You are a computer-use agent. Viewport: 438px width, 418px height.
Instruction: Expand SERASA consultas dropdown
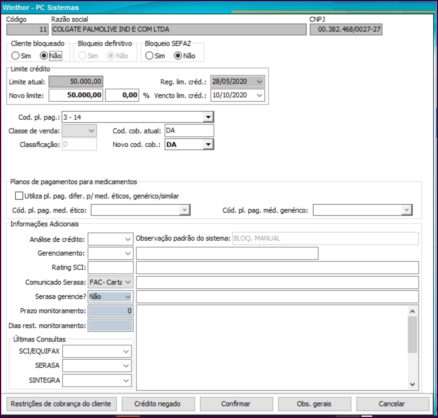click(126, 366)
